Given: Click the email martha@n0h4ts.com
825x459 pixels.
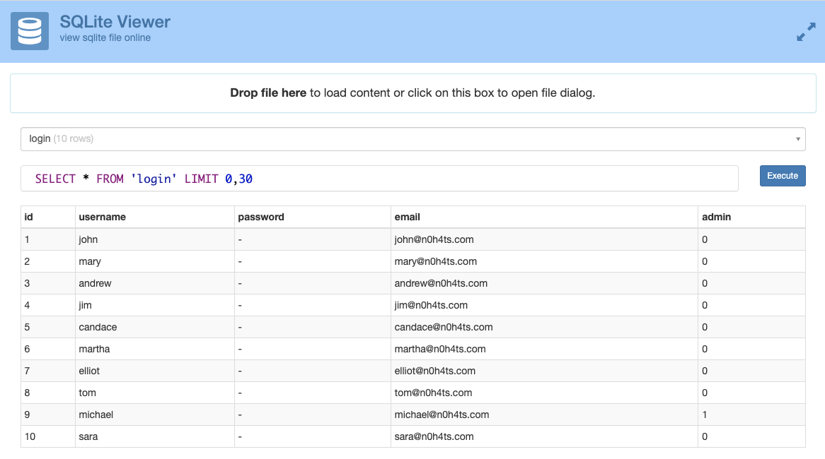Looking at the screenshot, I should (x=440, y=350).
